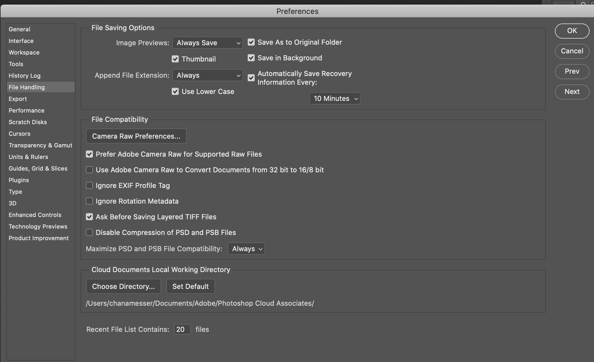Switch to the Performance preferences category
Image resolution: width=594 pixels, height=362 pixels.
click(26, 111)
